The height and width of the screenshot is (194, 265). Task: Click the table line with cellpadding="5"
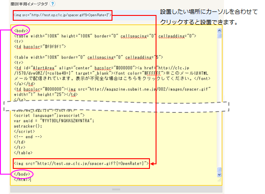(x=89, y=57)
